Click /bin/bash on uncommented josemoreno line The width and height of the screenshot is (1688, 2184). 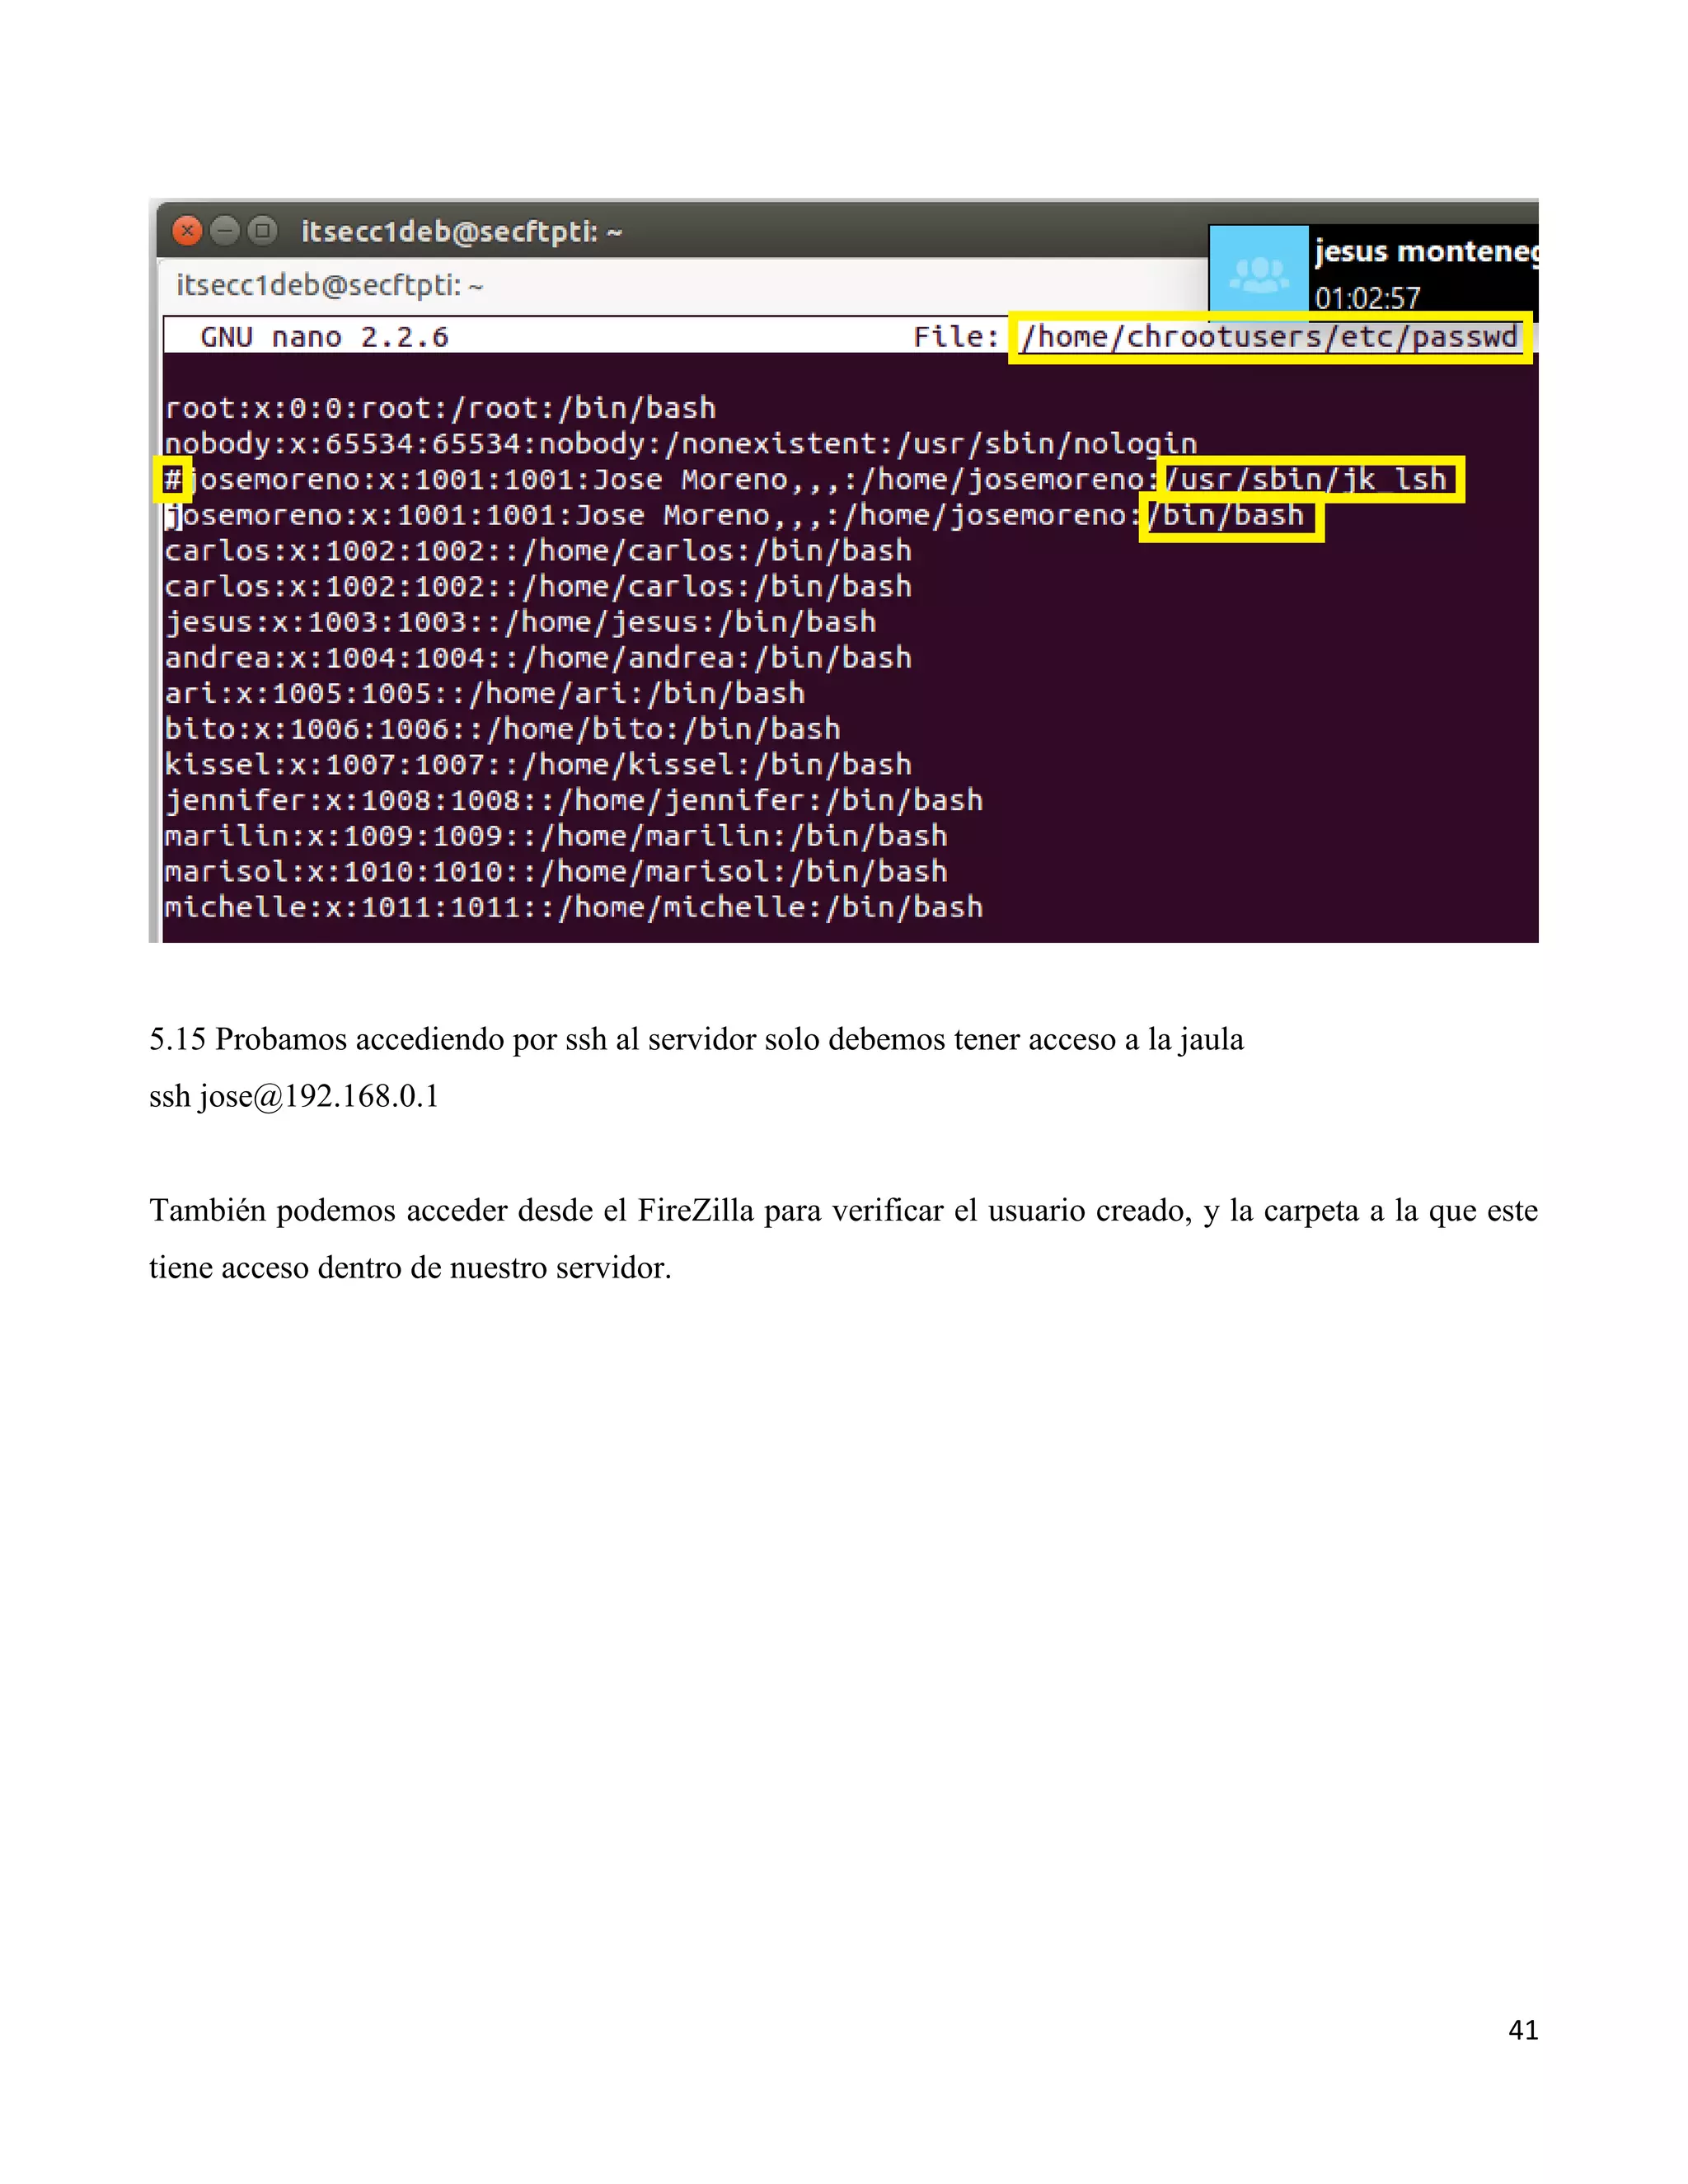click(1226, 515)
